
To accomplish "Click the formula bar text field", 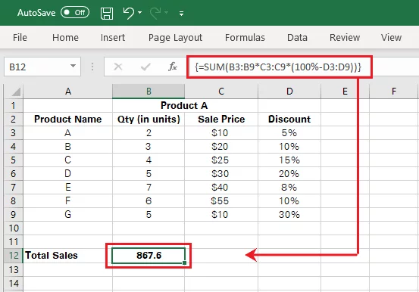I will (280, 67).
